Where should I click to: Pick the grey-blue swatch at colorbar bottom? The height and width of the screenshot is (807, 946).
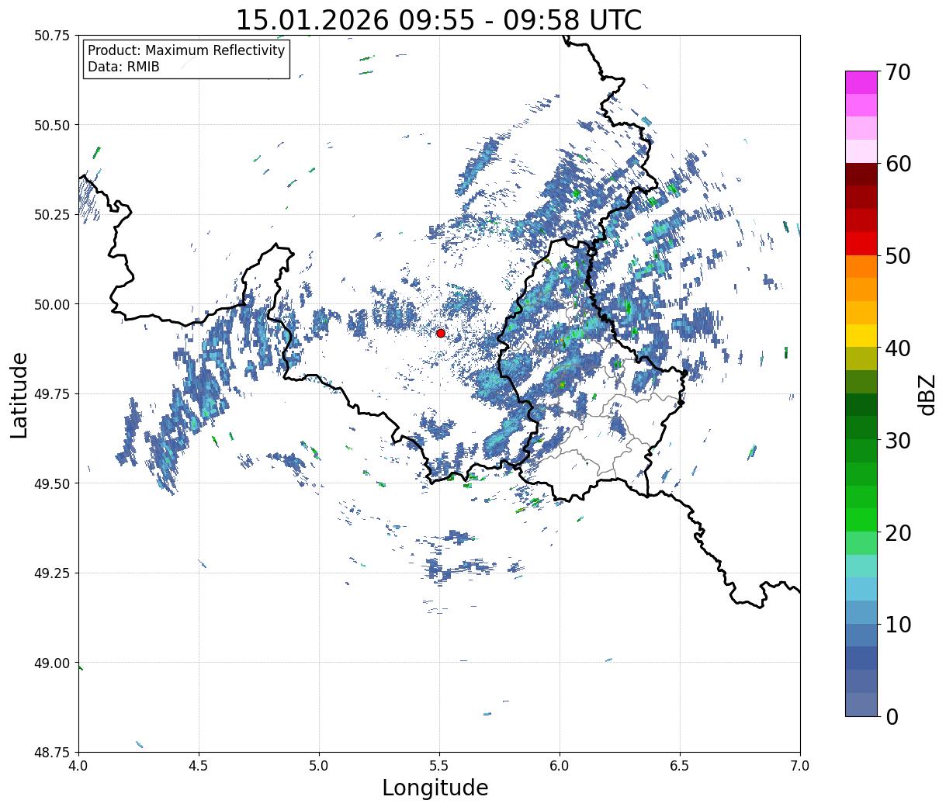[x=861, y=704]
